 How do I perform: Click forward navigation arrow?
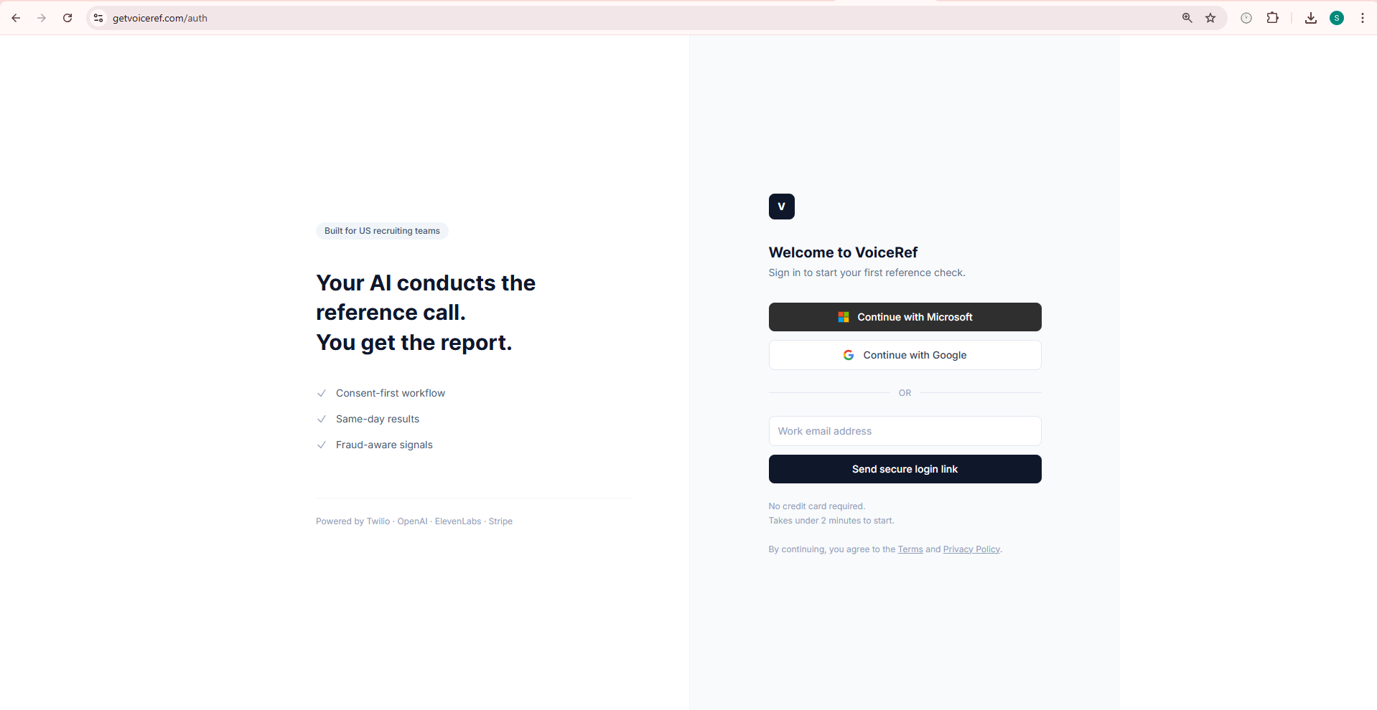(42, 18)
